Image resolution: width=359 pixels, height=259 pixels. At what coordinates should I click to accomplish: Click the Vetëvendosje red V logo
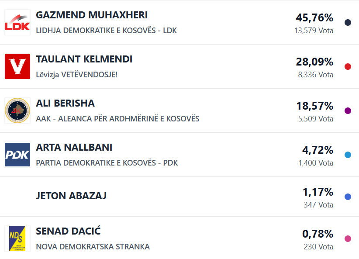pos(17,66)
